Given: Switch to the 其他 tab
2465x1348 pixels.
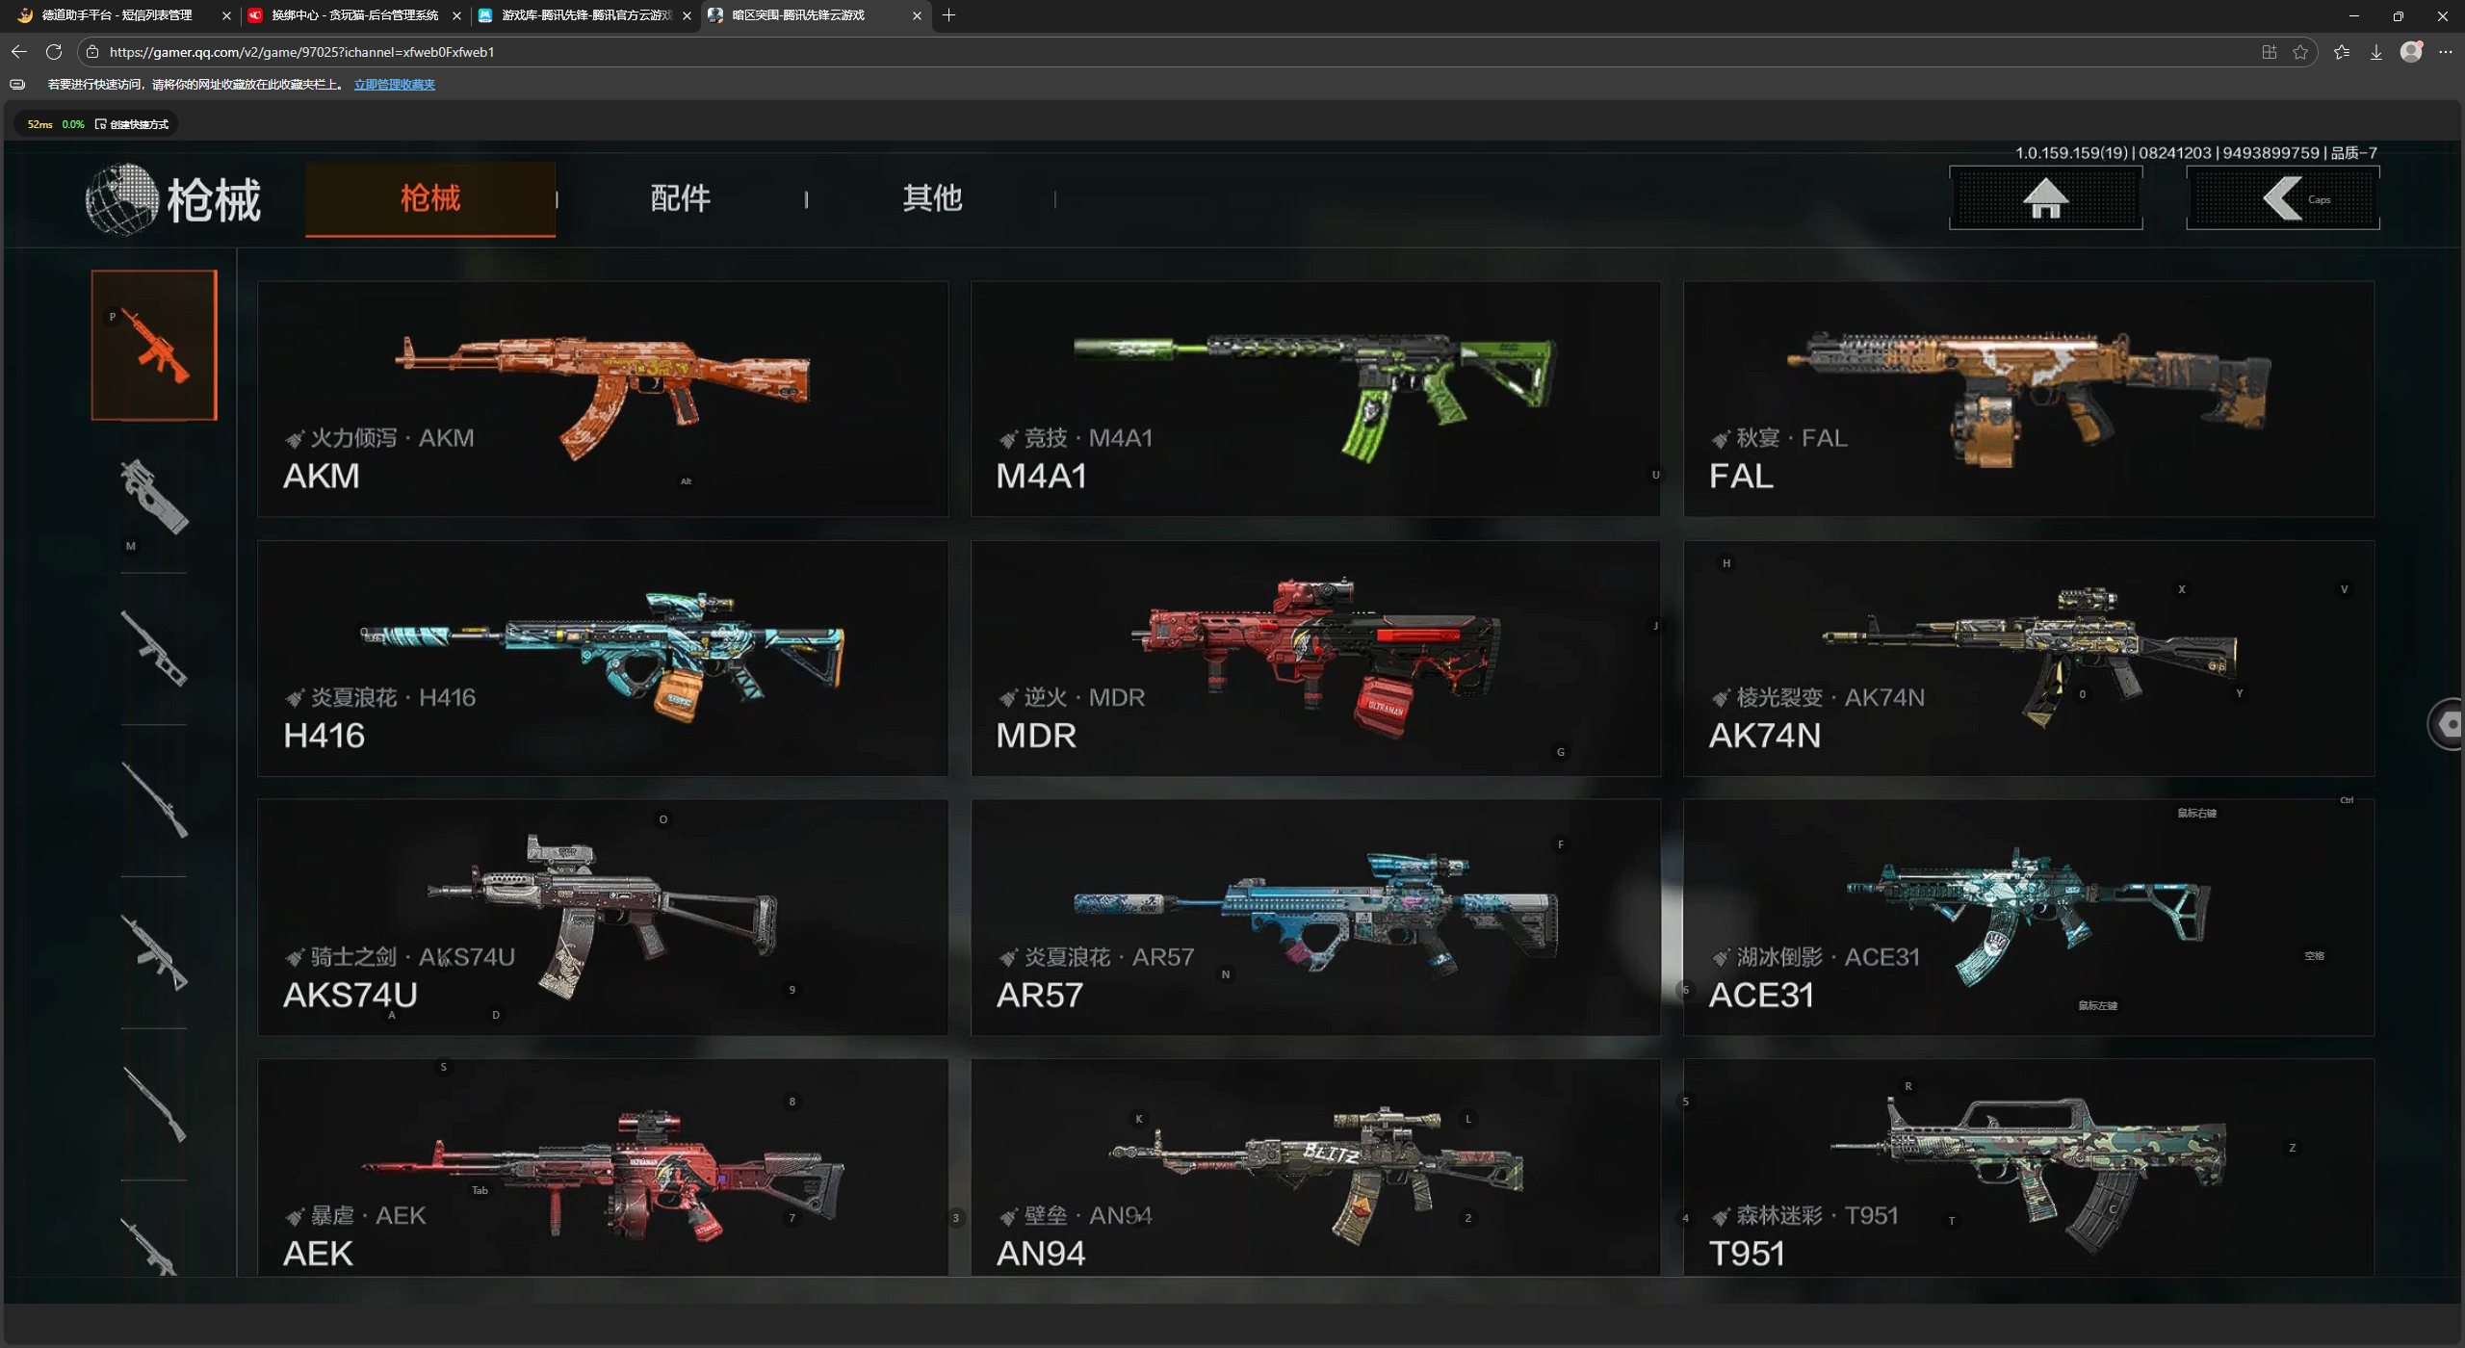Looking at the screenshot, I should (x=932, y=198).
